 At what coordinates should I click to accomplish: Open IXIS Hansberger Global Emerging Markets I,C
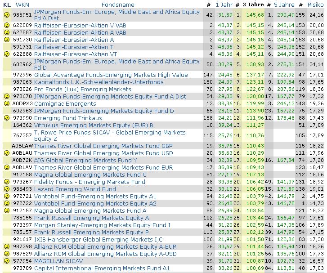[99, 239]
